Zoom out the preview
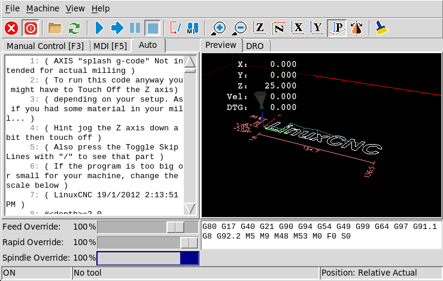Image resolution: width=443 pixels, height=281 pixels. pos(239,28)
